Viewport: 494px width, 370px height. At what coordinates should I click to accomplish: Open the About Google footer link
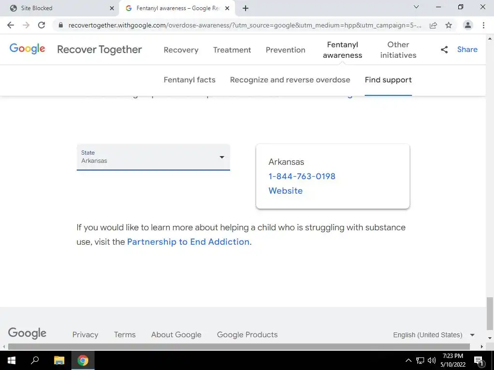tap(176, 335)
